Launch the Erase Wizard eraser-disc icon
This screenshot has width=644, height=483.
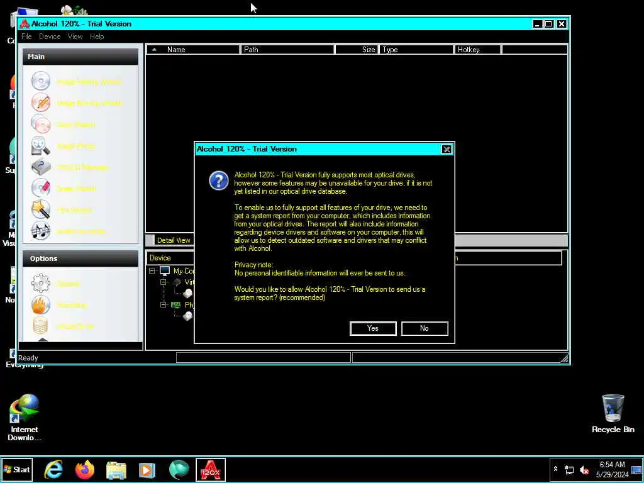[41, 188]
